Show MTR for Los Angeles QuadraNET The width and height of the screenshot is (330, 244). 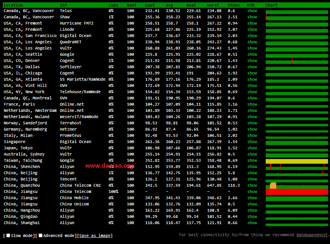(x=252, y=42)
